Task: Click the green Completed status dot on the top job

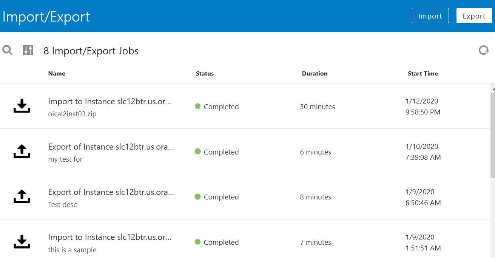Action: coord(197,107)
